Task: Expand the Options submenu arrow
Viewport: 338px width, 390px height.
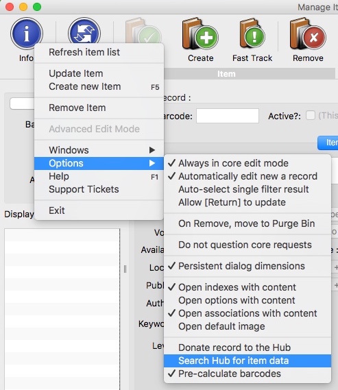Action: coord(152,163)
